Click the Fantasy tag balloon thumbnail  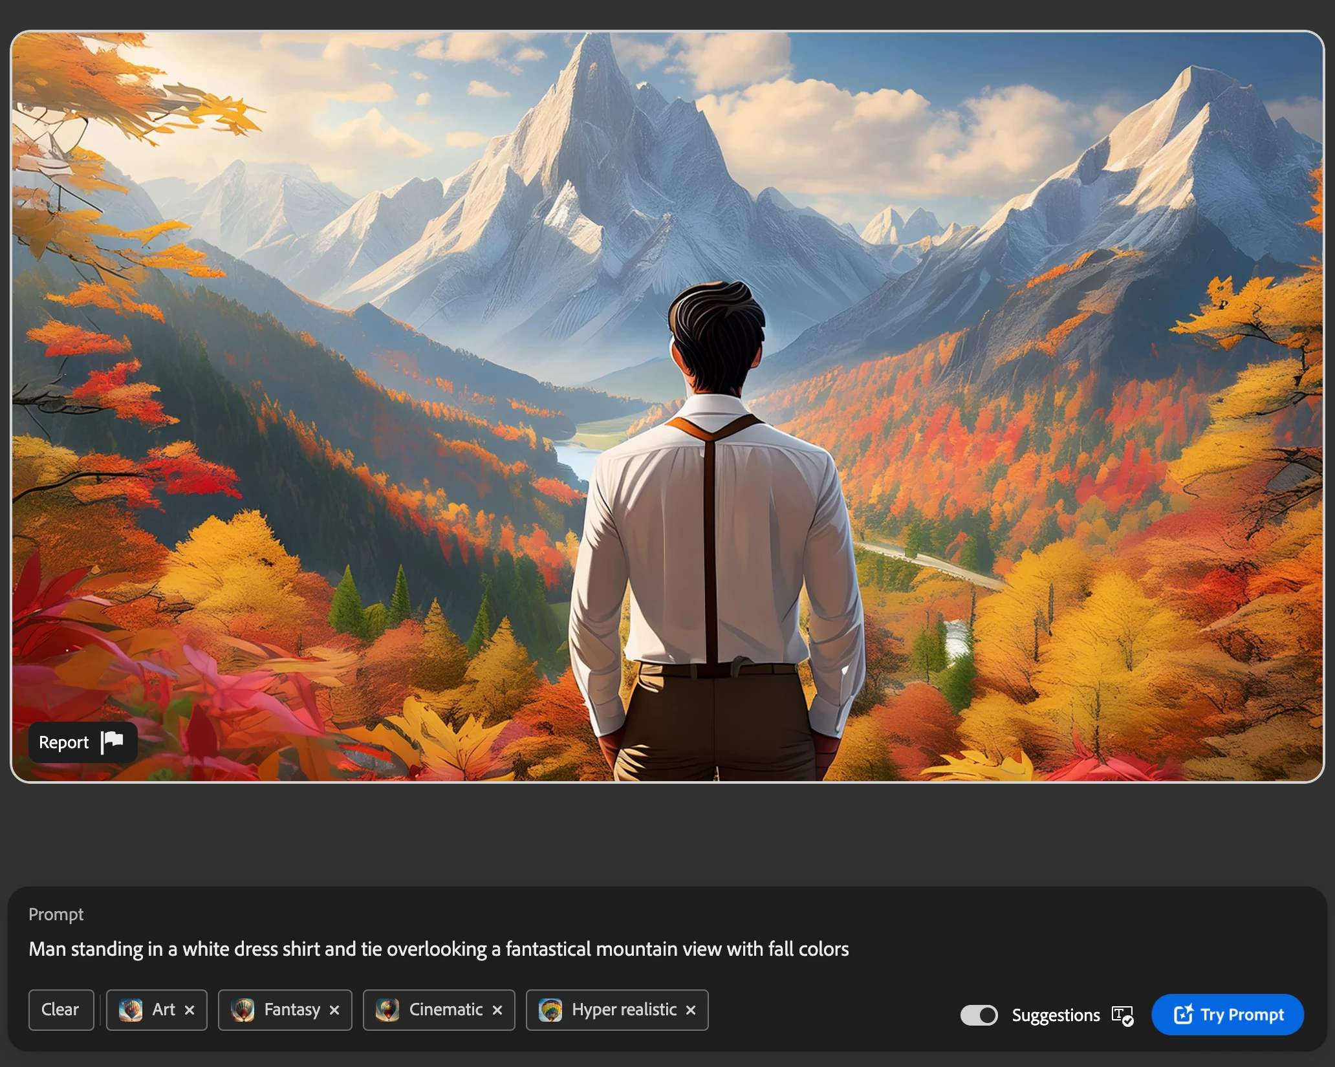click(x=243, y=1009)
